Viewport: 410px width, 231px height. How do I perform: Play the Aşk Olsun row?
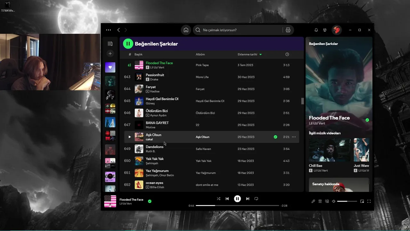129,137
